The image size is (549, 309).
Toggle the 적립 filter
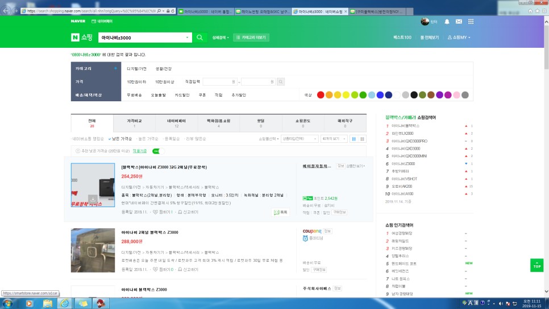(218, 95)
